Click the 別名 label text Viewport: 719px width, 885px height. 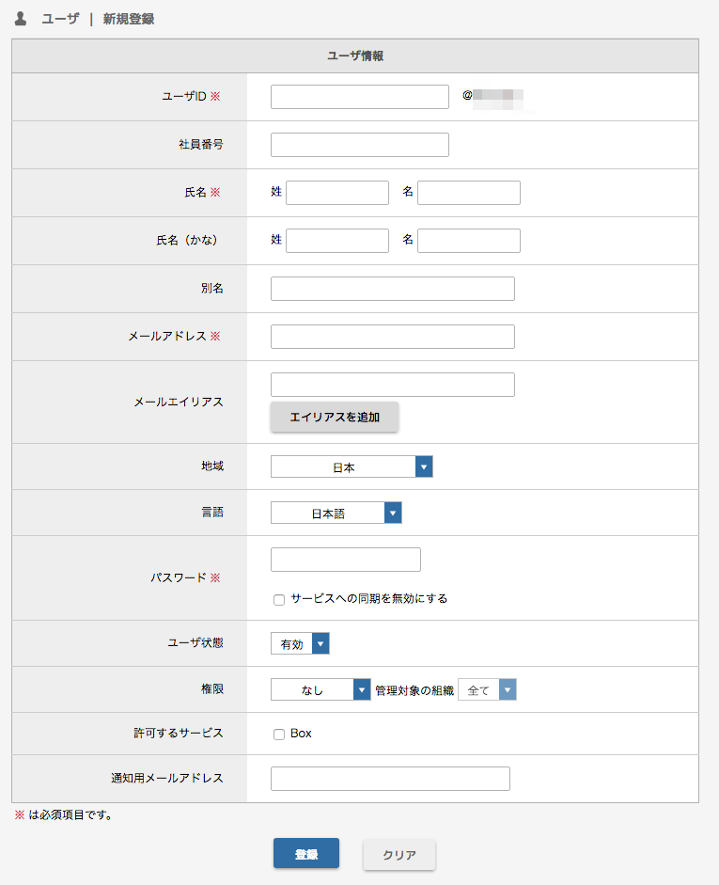(212, 289)
